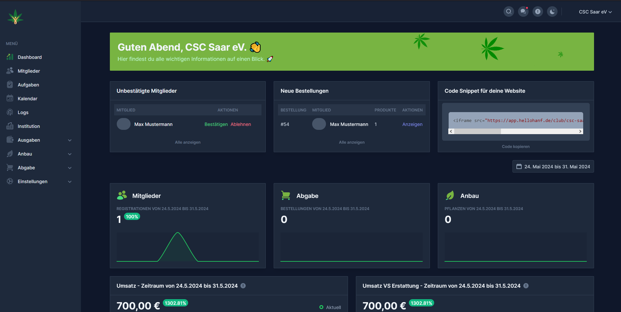Expand the Ausgaben submenu

pyautogui.click(x=69, y=140)
